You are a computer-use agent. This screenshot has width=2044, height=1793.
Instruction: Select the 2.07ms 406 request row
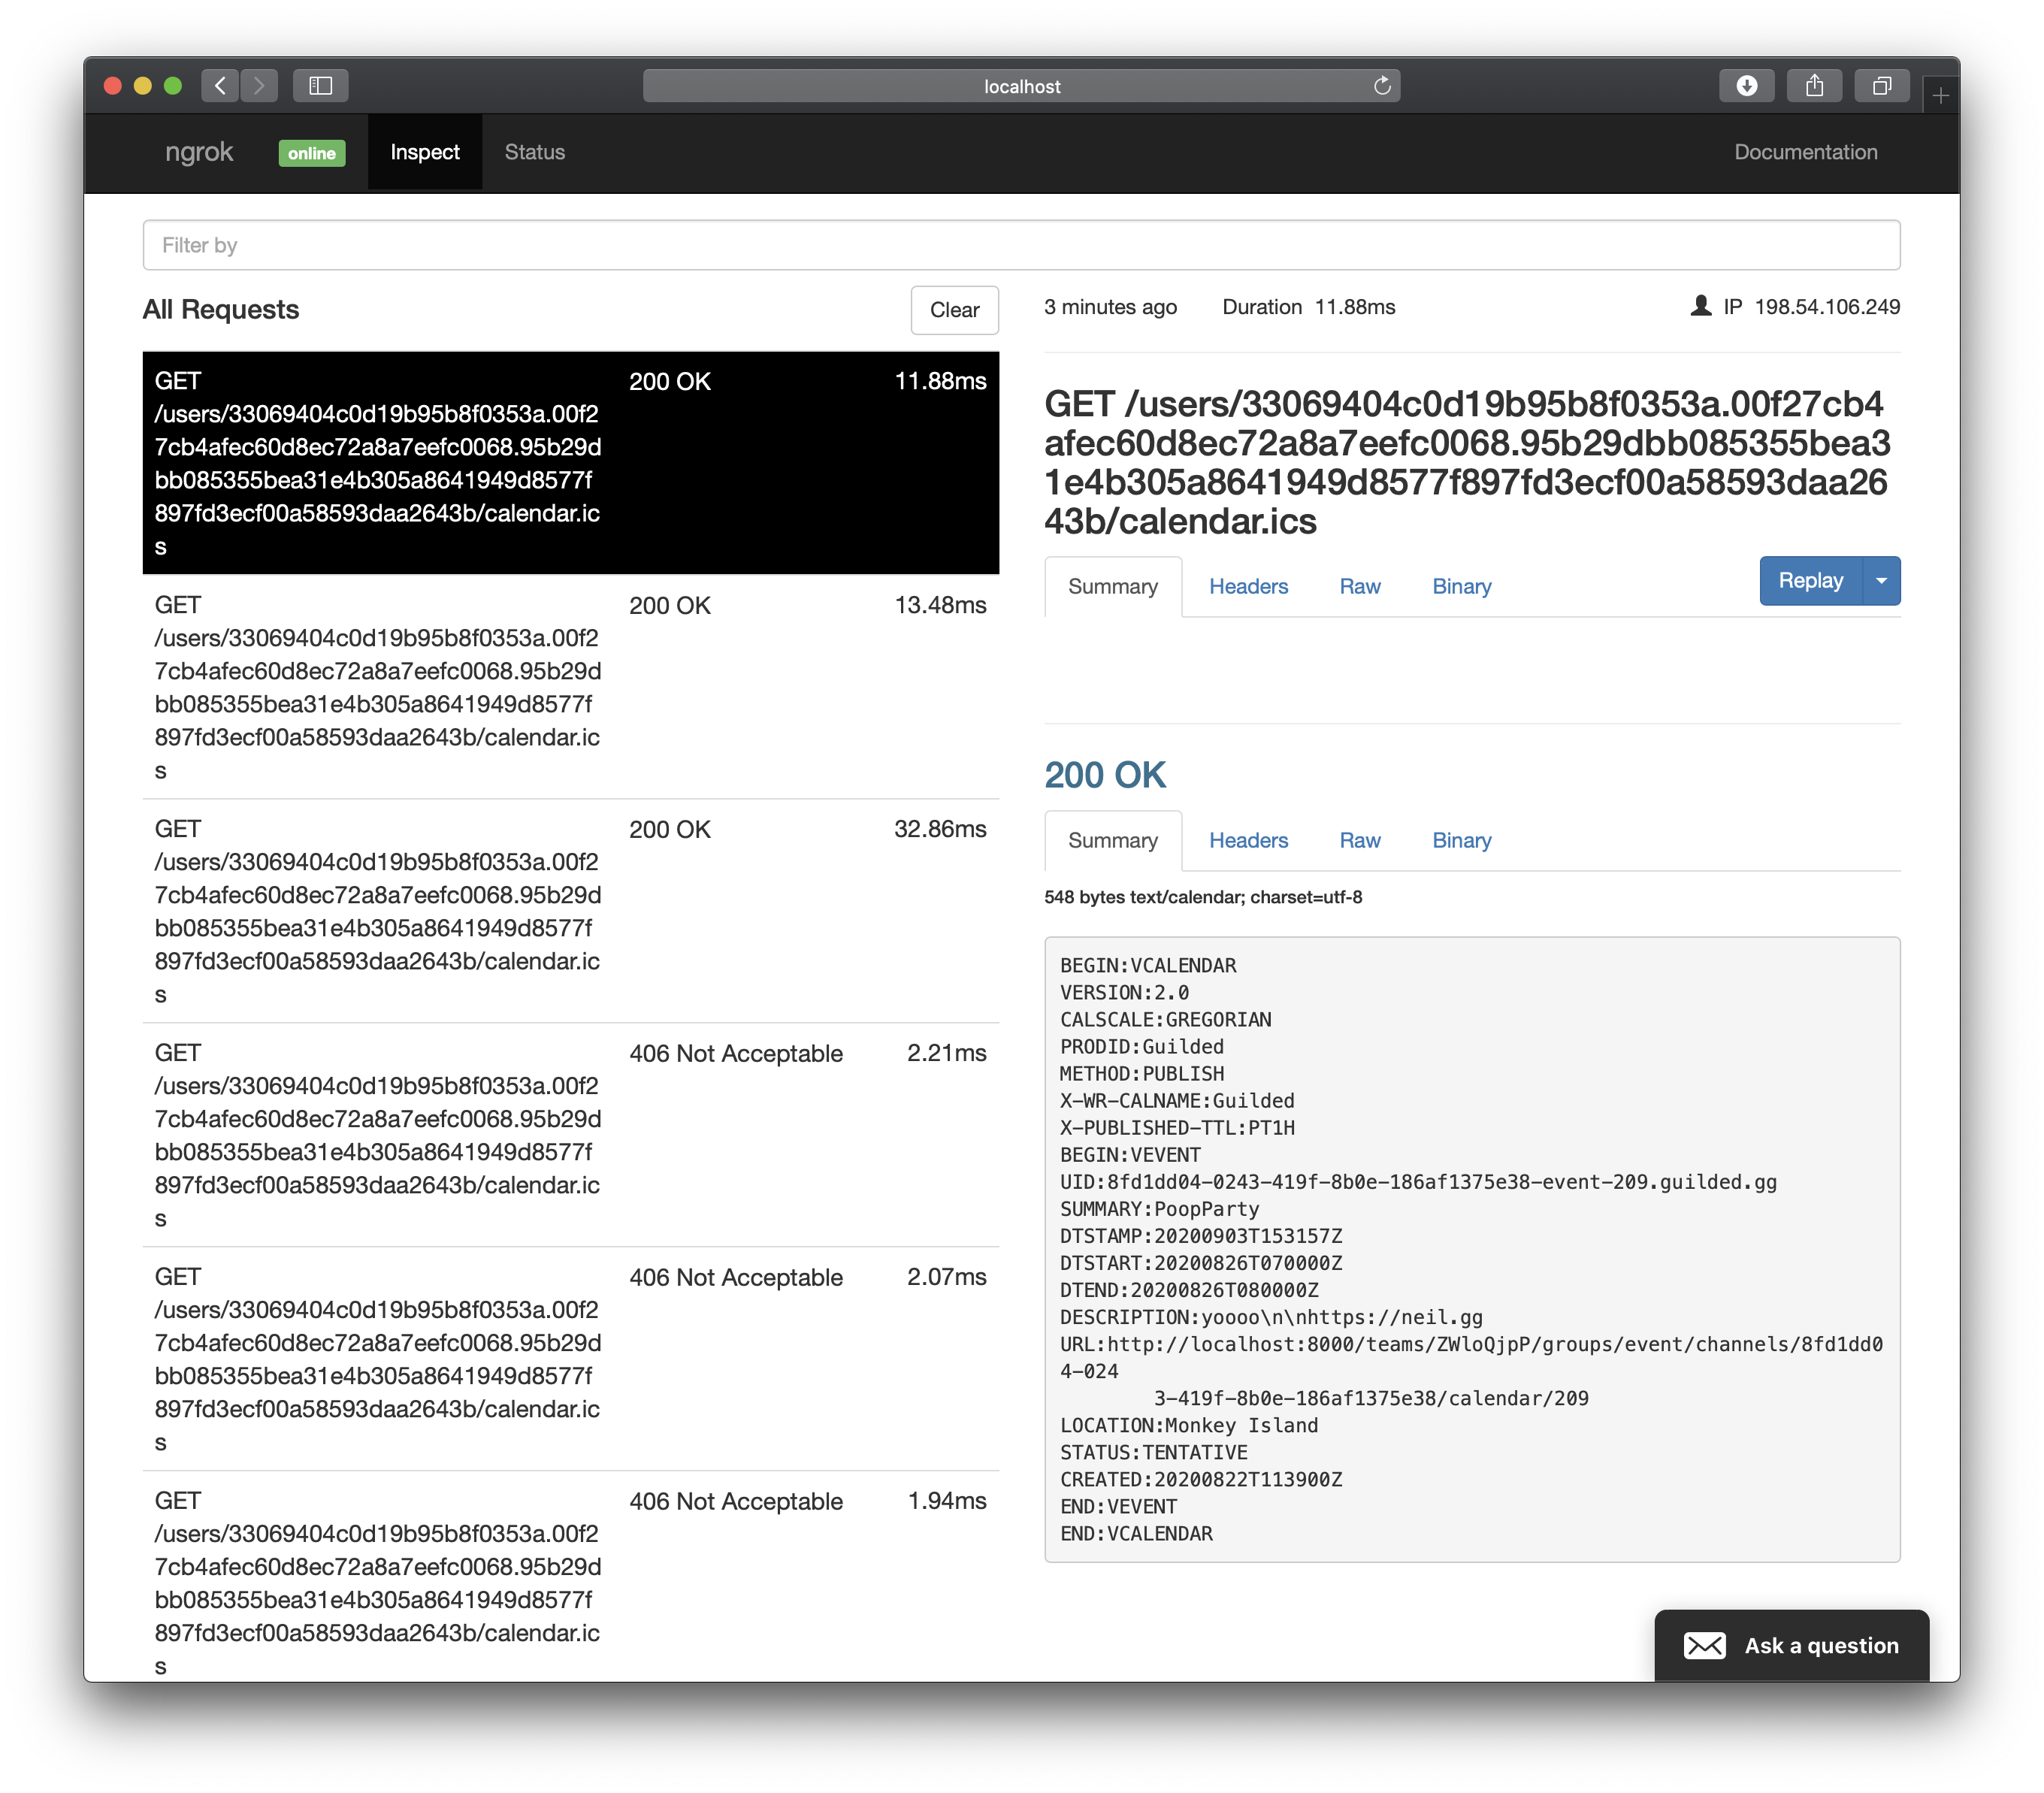[570, 1359]
